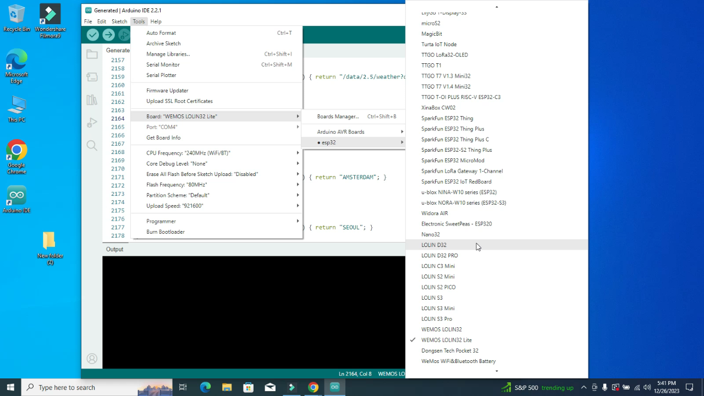The image size is (704, 396).
Task: Open the Debug sidebar icon
Action: pyautogui.click(x=92, y=123)
